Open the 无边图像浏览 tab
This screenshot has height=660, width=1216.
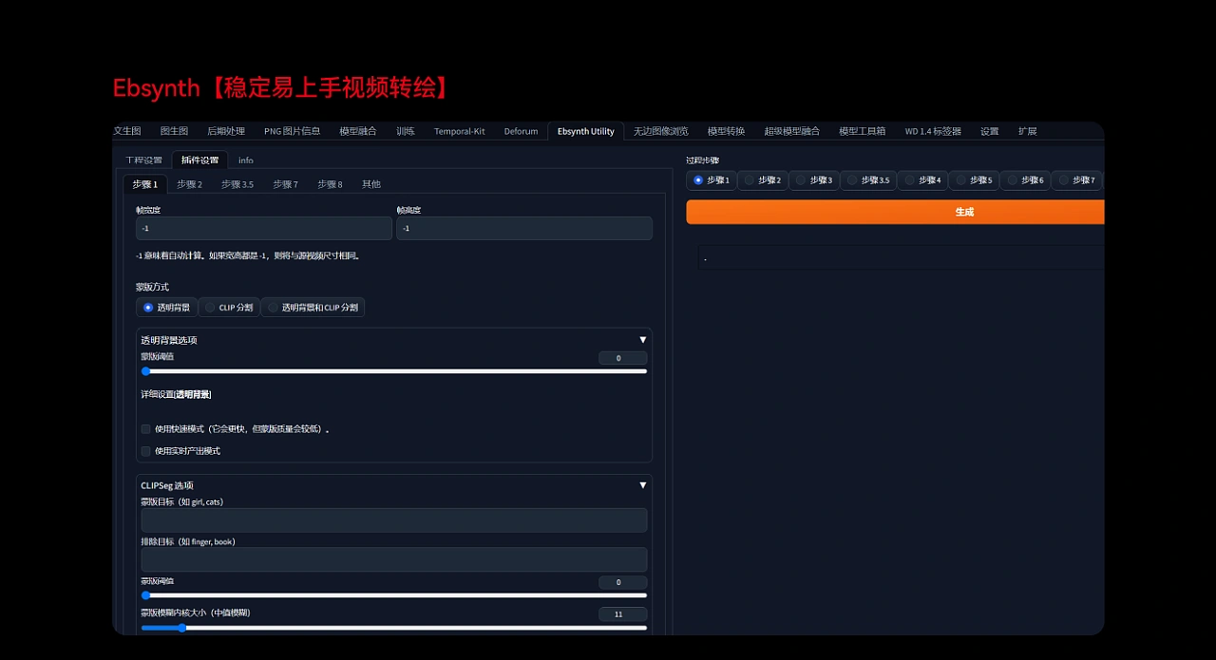click(x=661, y=131)
